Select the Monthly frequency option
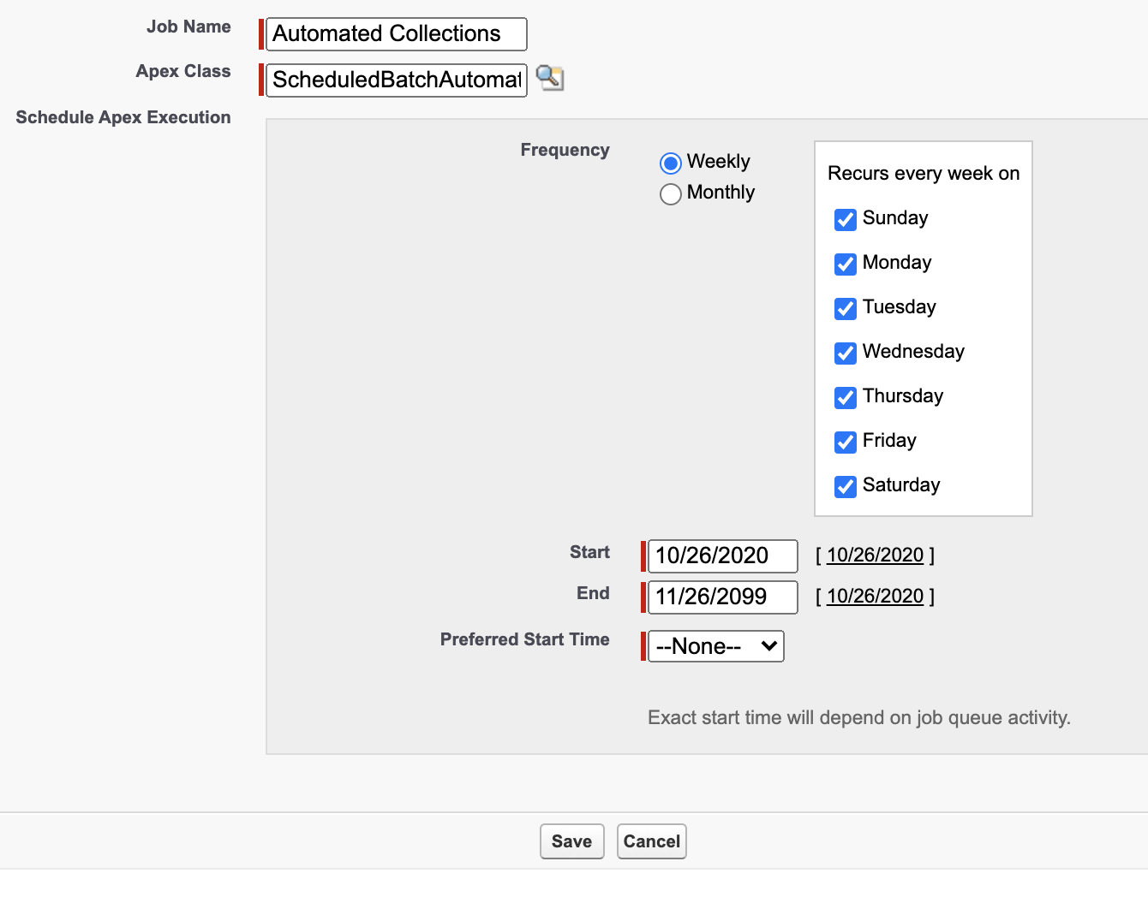 pyautogui.click(x=671, y=194)
